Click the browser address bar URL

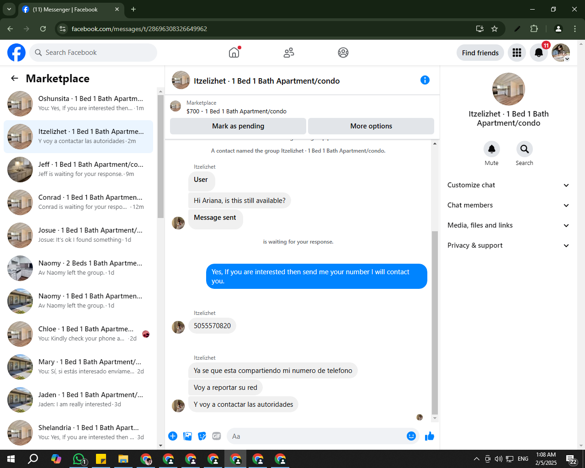tap(139, 29)
